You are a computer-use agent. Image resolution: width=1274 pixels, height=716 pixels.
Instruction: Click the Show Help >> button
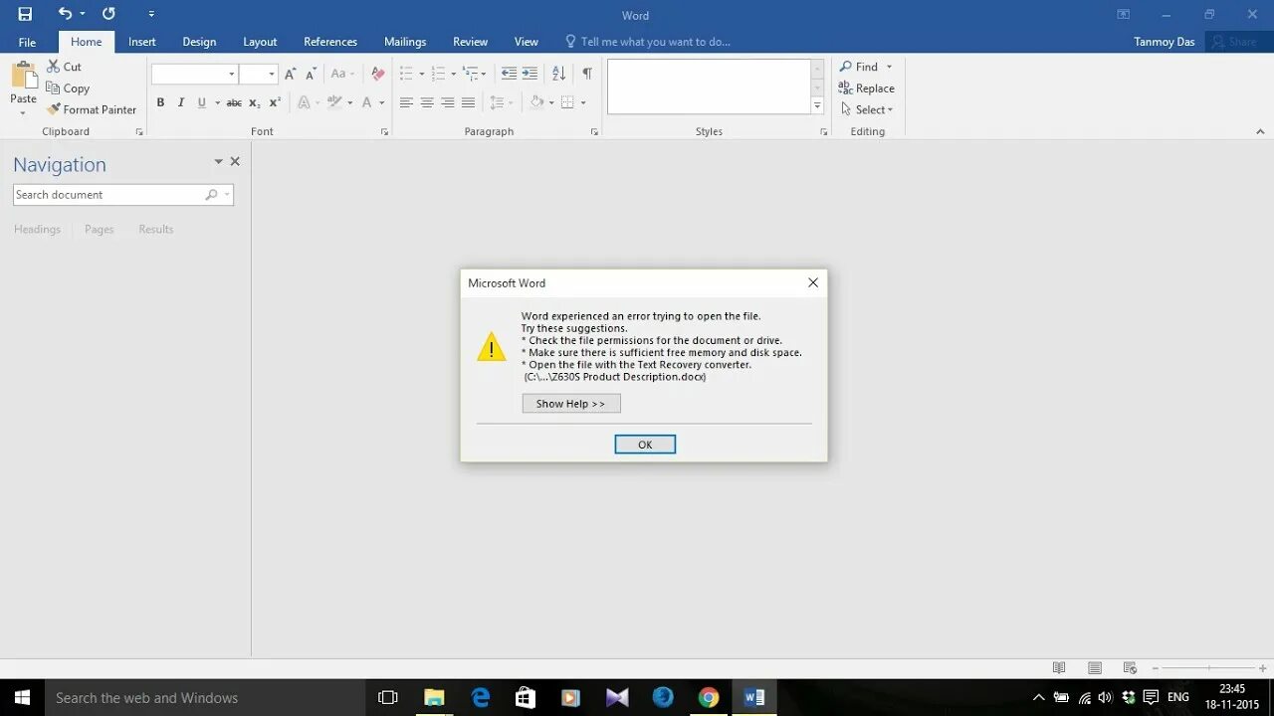571,404
